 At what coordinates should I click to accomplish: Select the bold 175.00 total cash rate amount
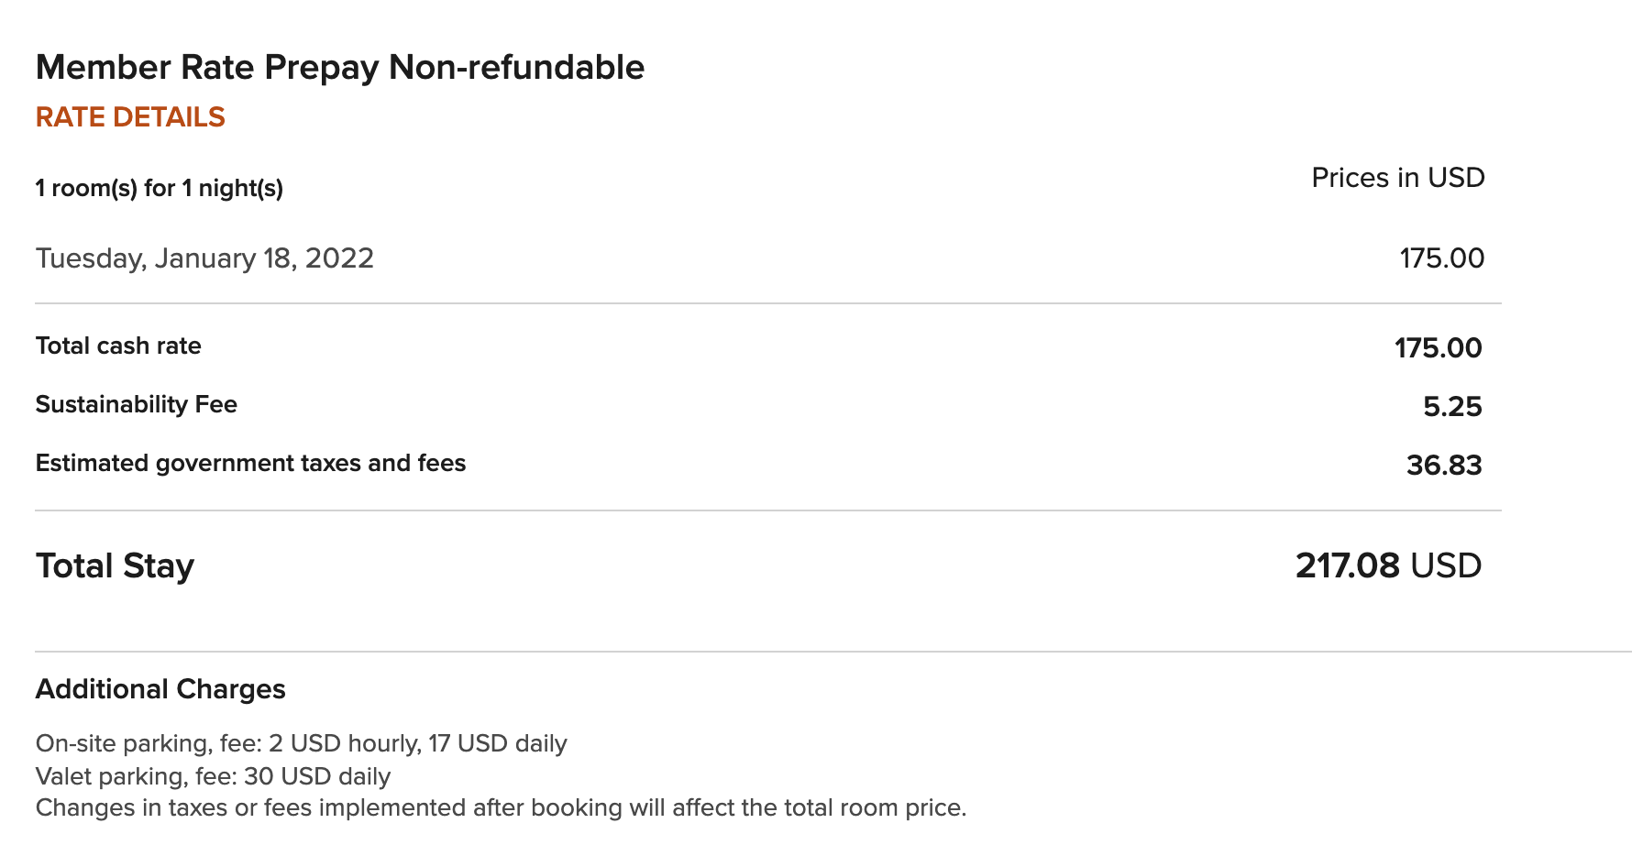click(x=1438, y=348)
